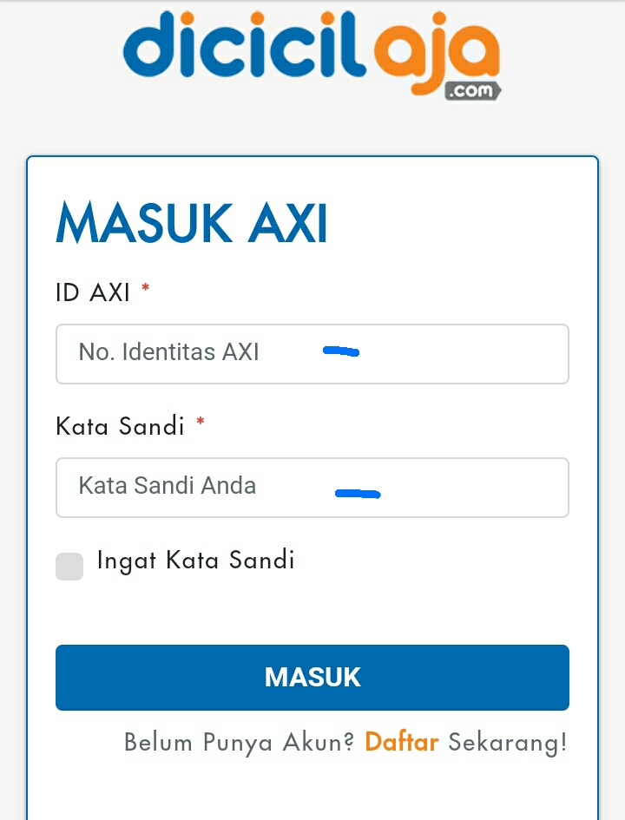Check the gray square beside "Ingat Kata Sandi"

point(69,566)
